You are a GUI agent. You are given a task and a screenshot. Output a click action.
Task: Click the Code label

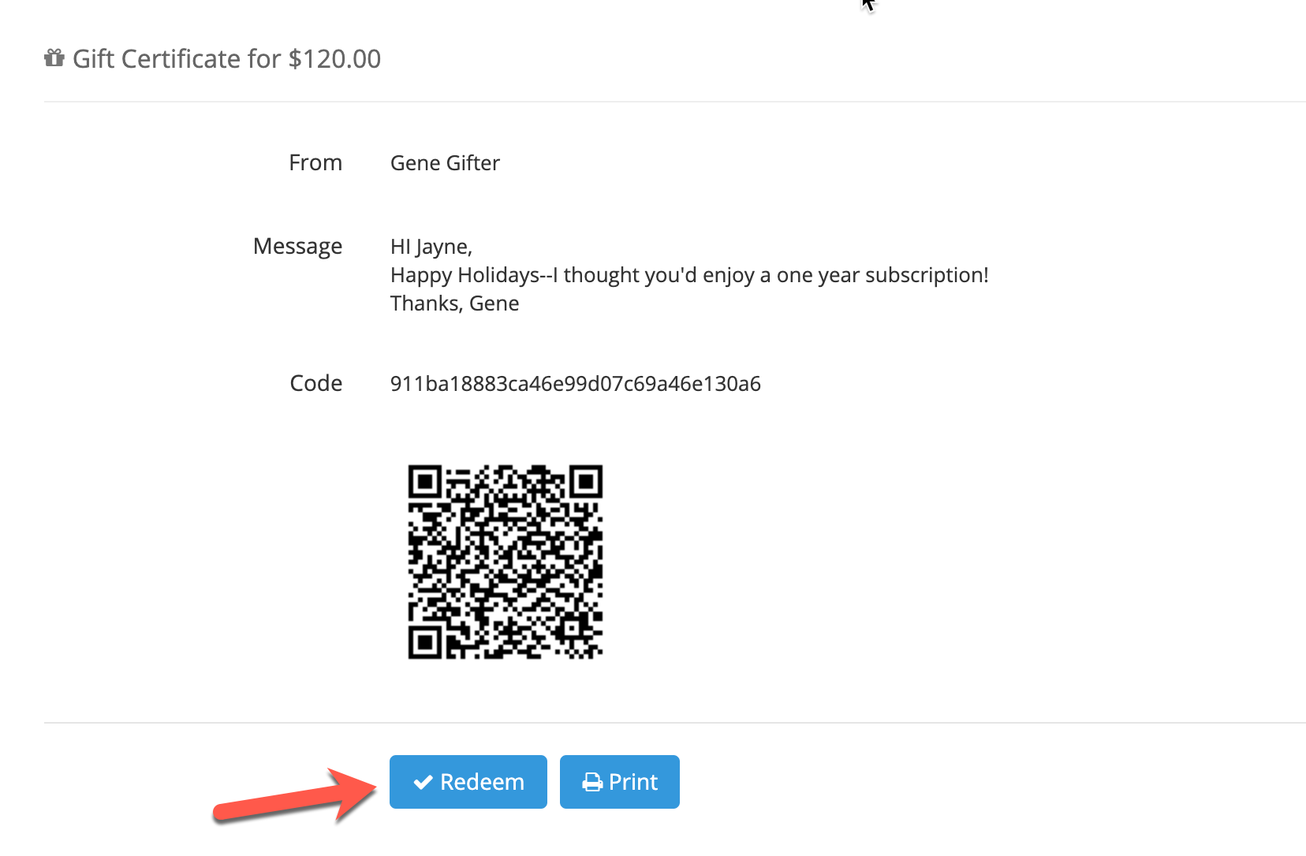click(x=316, y=383)
